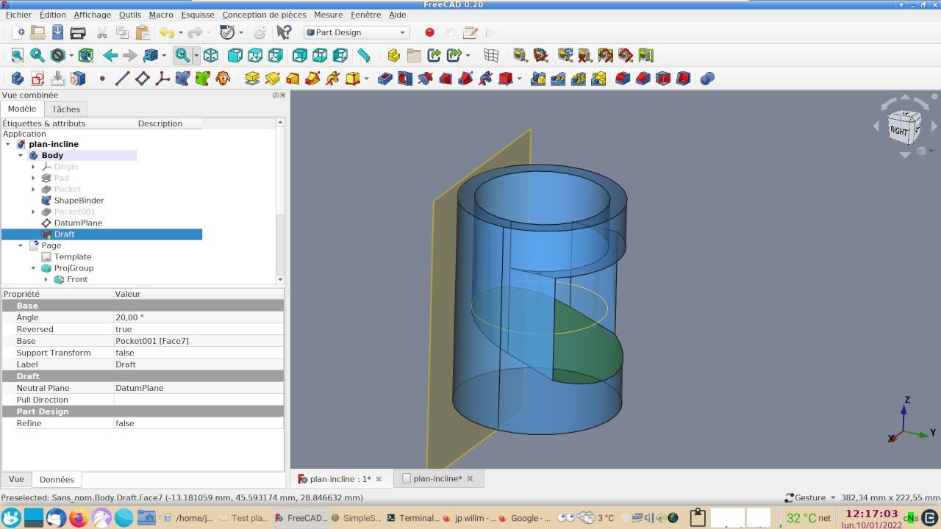Create a datum point

point(102,78)
